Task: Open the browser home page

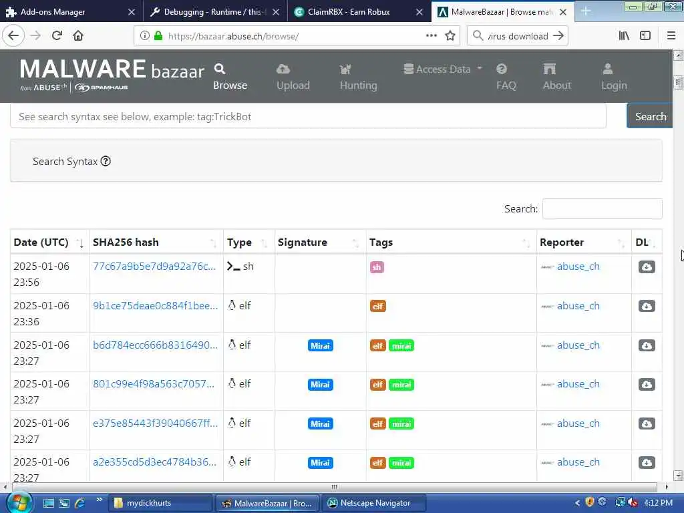Action: click(x=78, y=36)
